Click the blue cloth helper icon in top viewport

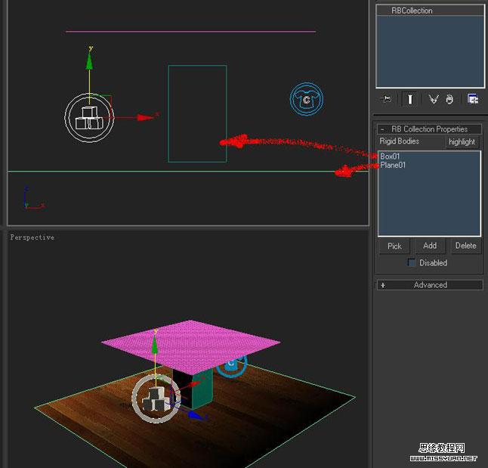pyautogui.click(x=306, y=99)
